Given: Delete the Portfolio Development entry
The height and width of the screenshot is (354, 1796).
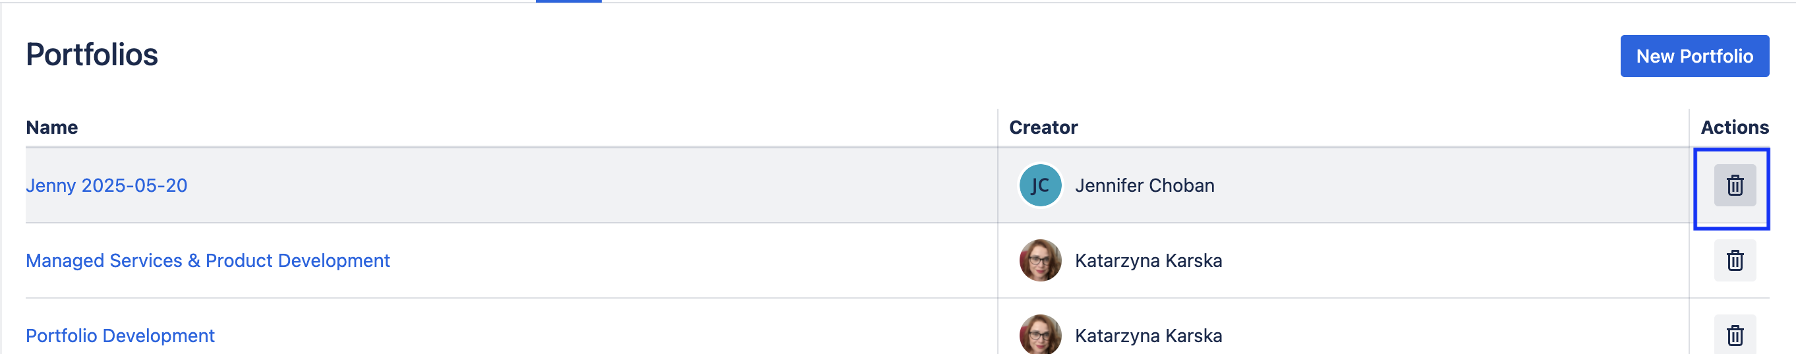Looking at the screenshot, I should click(x=1735, y=336).
